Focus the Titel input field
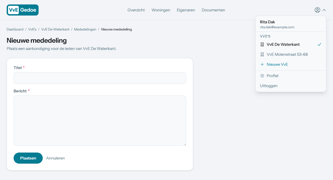This screenshot has width=333, height=180. coord(100,78)
